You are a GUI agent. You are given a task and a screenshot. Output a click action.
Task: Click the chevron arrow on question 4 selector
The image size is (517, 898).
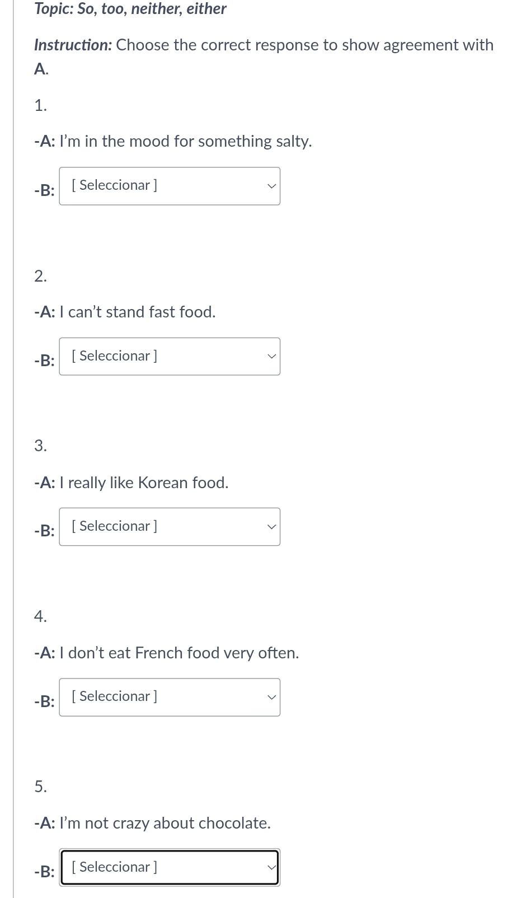pyautogui.click(x=271, y=698)
